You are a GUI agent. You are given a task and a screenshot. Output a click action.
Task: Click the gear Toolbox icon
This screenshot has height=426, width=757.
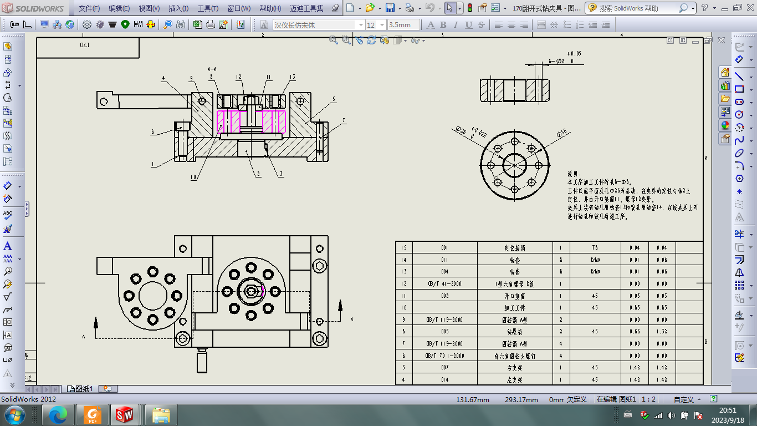click(87, 25)
